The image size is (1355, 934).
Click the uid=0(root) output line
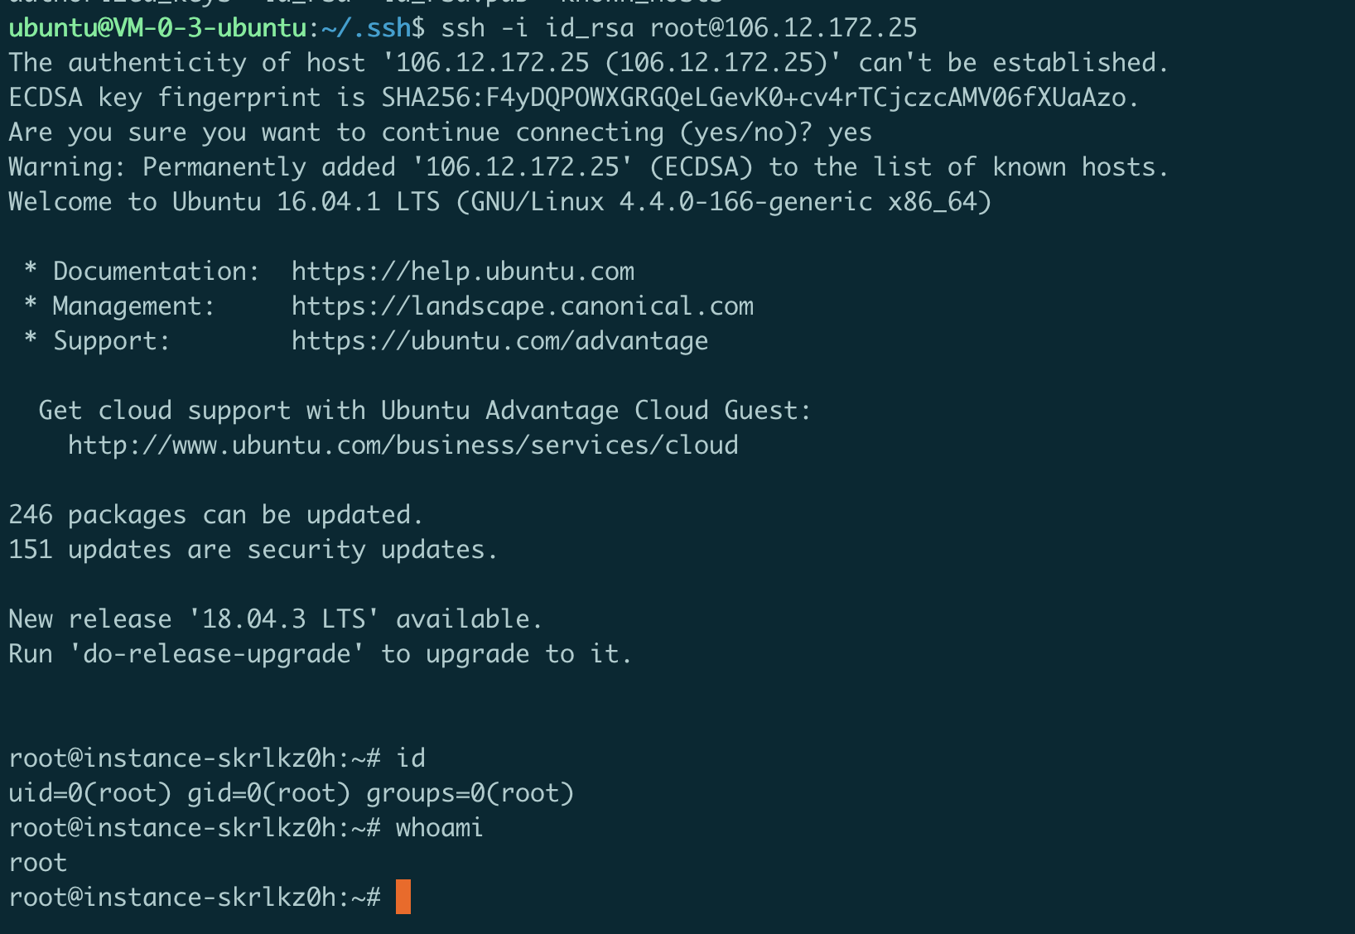point(292,793)
